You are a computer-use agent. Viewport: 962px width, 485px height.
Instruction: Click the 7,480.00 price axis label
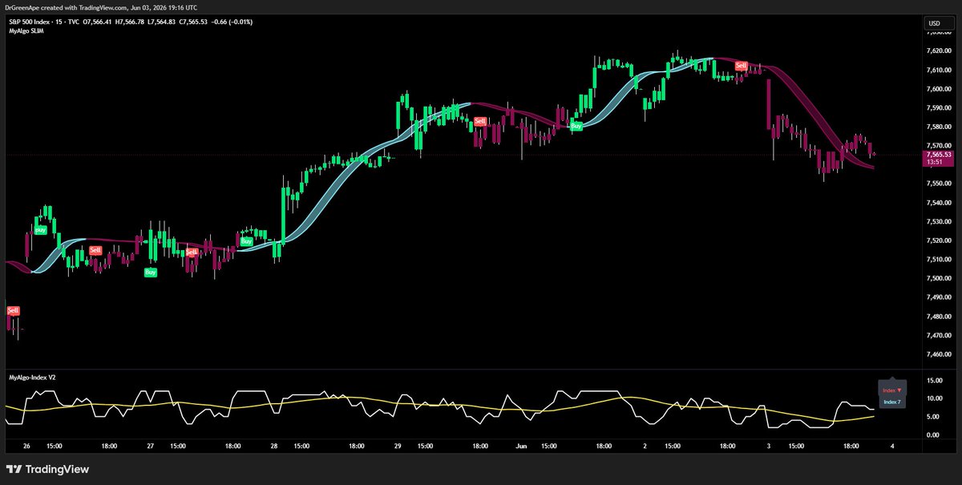tap(938, 317)
